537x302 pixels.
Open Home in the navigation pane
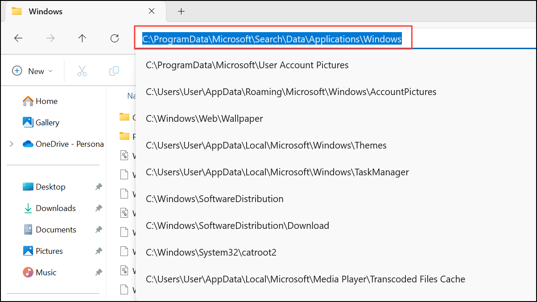point(40,101)
